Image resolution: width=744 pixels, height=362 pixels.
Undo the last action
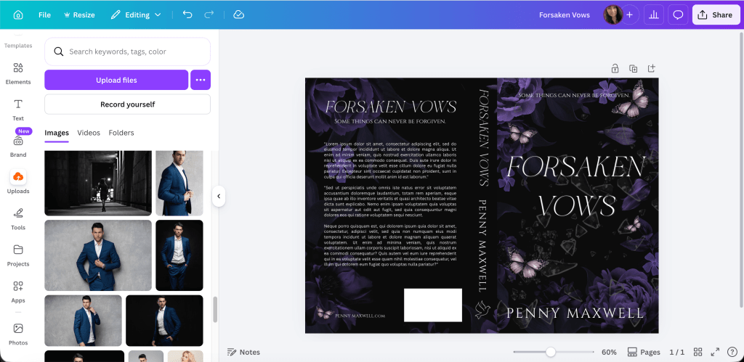(187, 15)
